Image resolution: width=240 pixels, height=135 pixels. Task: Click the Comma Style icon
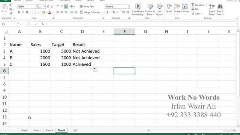point(118,12)
